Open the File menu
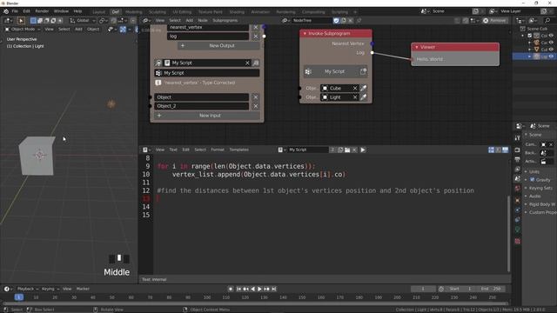 15,11
